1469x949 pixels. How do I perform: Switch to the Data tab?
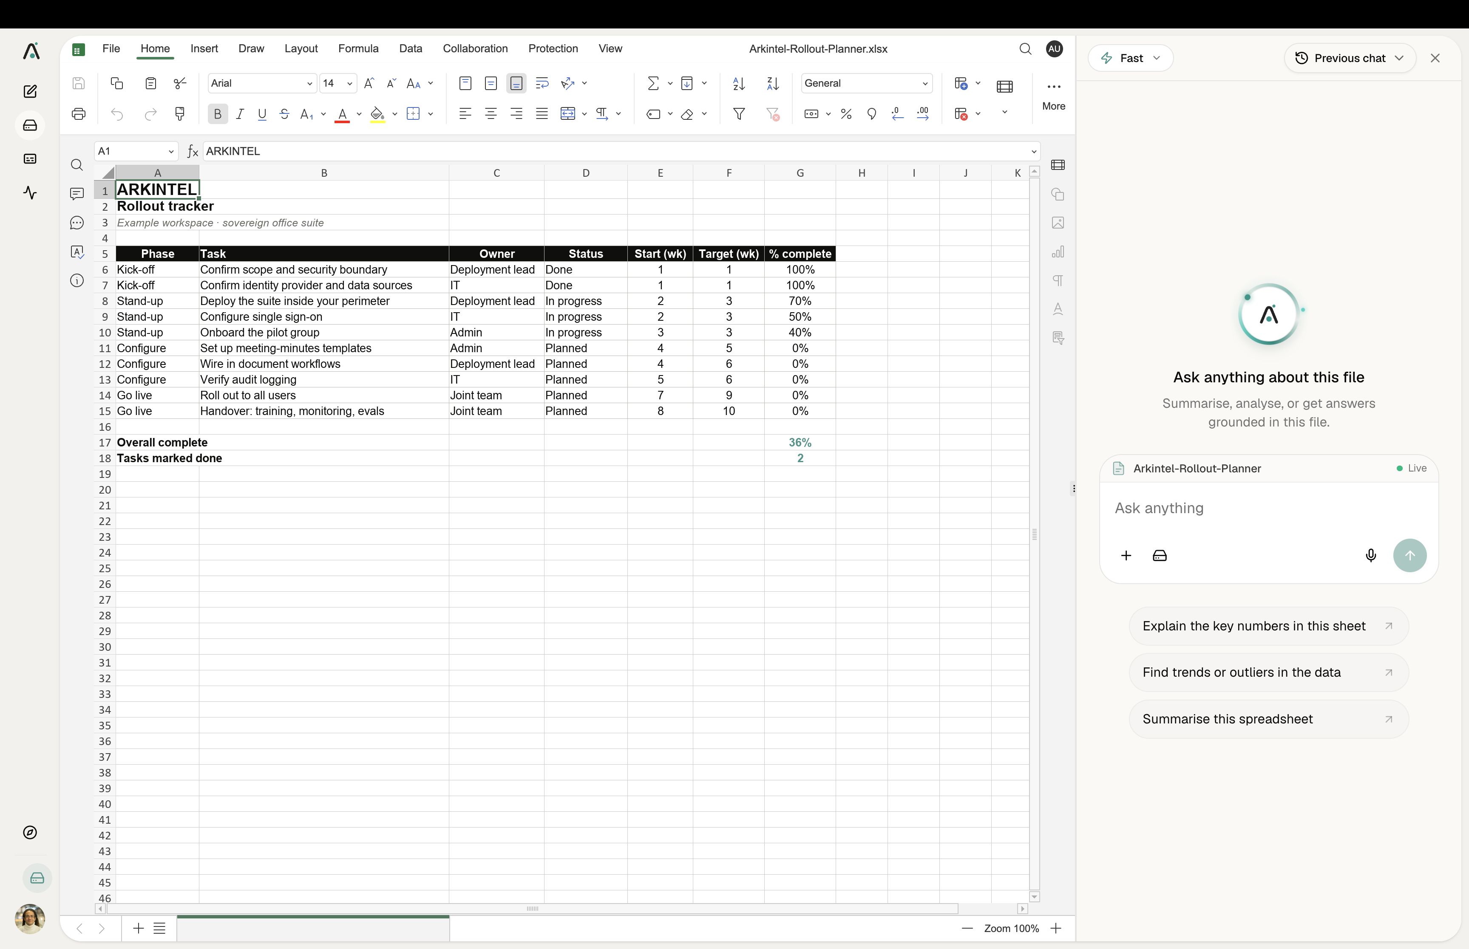[x=411, y=49]
